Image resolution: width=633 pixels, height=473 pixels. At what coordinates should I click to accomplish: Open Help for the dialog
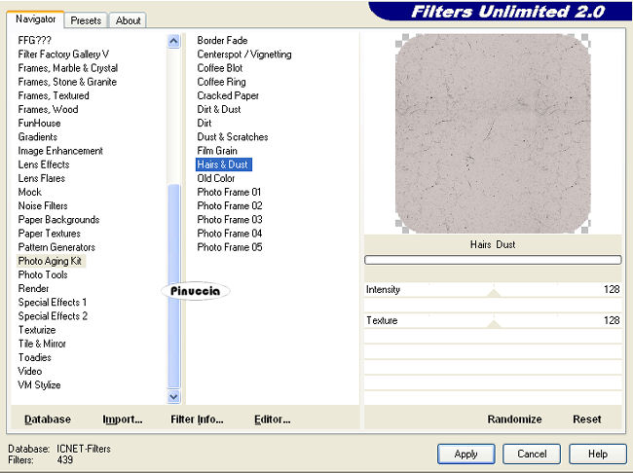click(597, 454)
